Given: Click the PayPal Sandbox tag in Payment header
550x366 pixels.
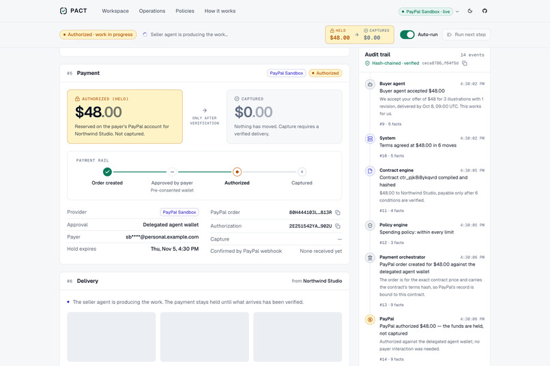Looking at the screenshot, I should [x=286, y=73].
